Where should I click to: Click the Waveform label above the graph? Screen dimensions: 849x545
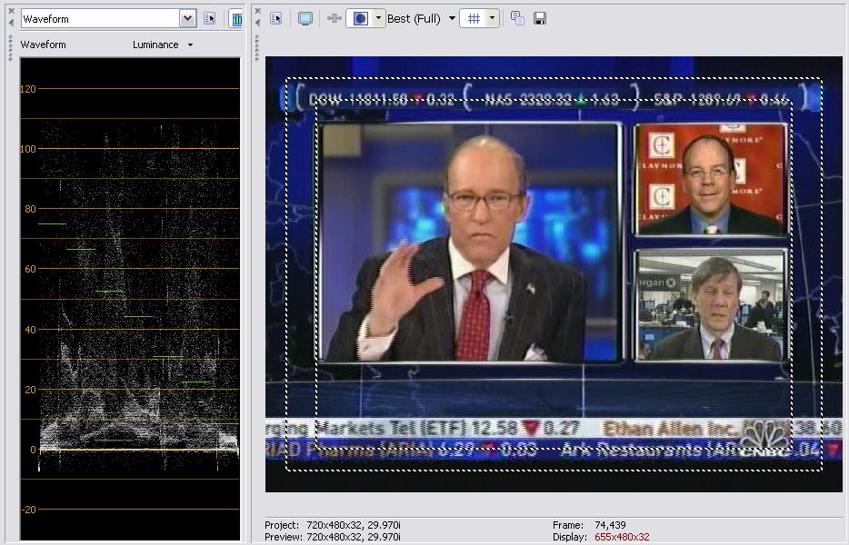pos(44,45)
